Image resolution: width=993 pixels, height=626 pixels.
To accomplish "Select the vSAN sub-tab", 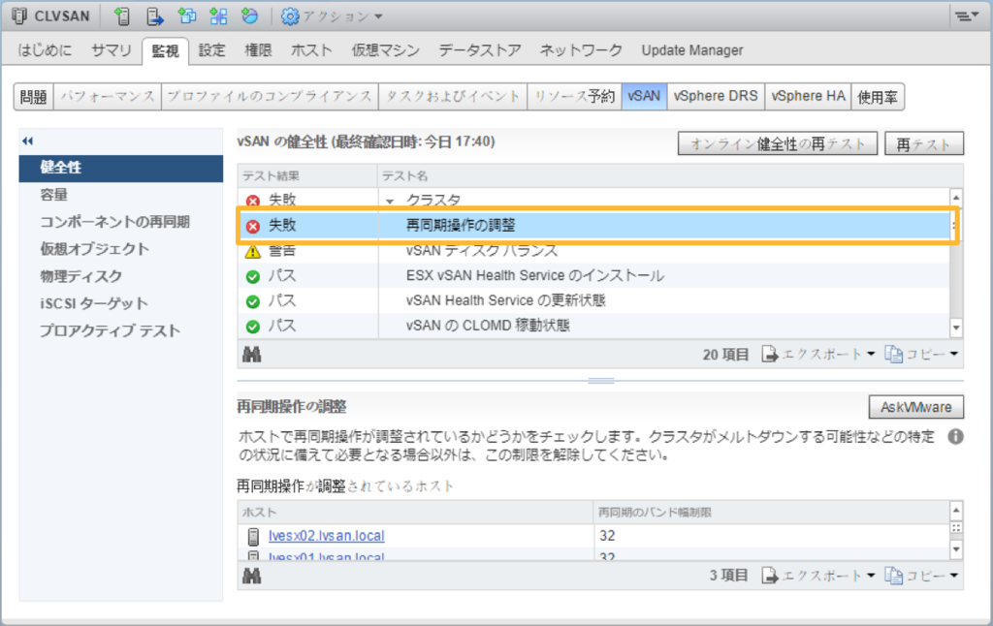I will coord(644,97).
